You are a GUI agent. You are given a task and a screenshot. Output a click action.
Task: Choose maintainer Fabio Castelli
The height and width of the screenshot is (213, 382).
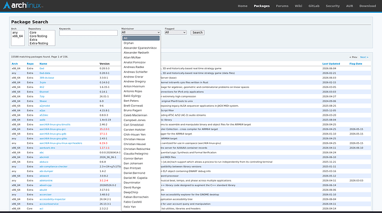(141, 202)
